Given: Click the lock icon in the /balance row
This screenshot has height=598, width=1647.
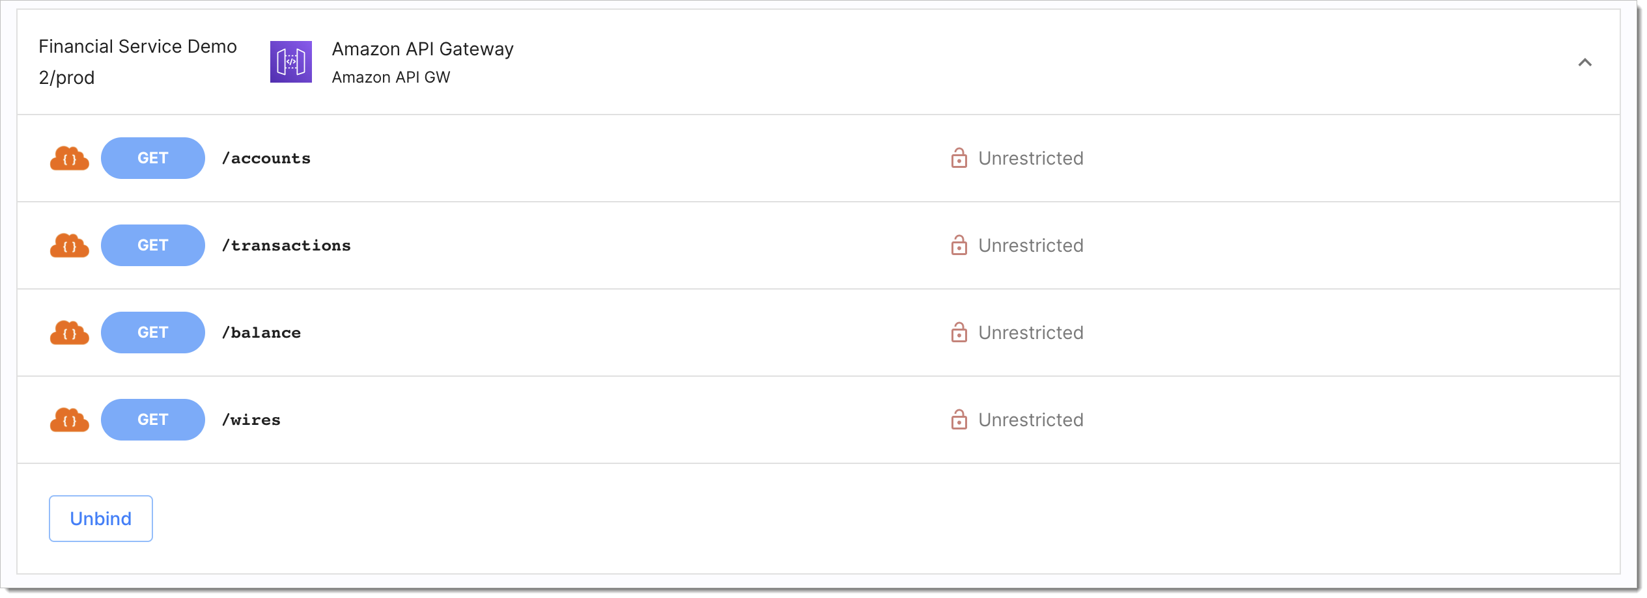Looking at the screenshot, I should point(959,332).
